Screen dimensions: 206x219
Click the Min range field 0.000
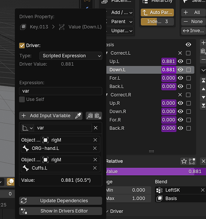(x=129, y=190)
